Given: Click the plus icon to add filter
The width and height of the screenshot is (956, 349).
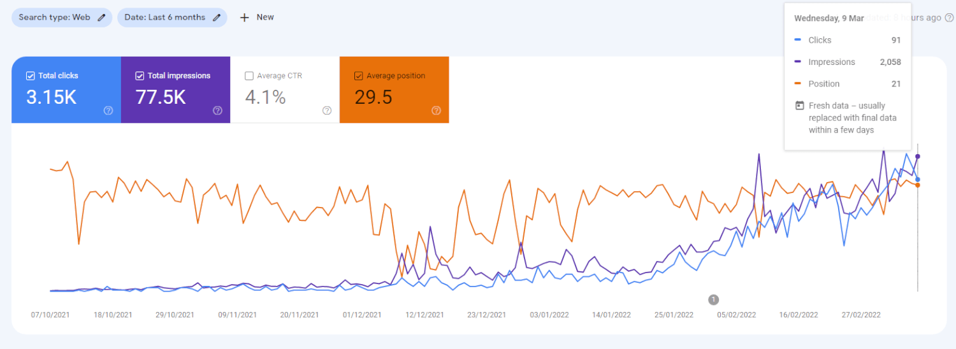Looking at the screenshot, I should click(244, 18).
